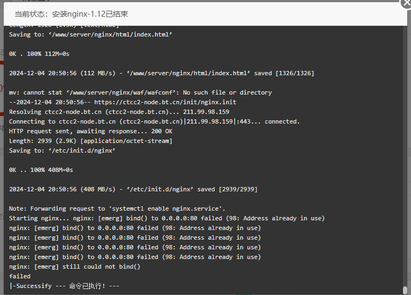
Task: Click the ctcc2-node.bt.cn nginx.init URL
Action: point(165,102)
